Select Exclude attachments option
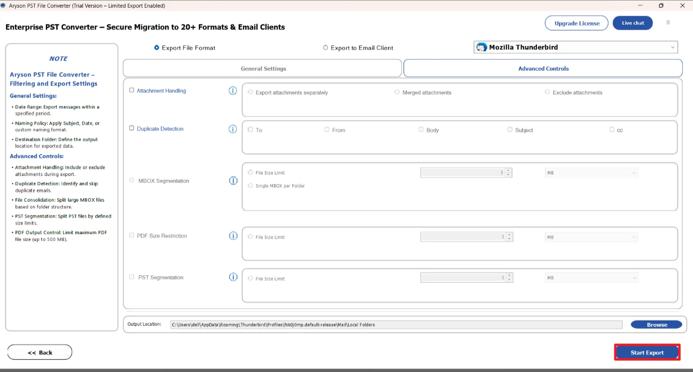The image size is (693, 372). click(548, 92)
